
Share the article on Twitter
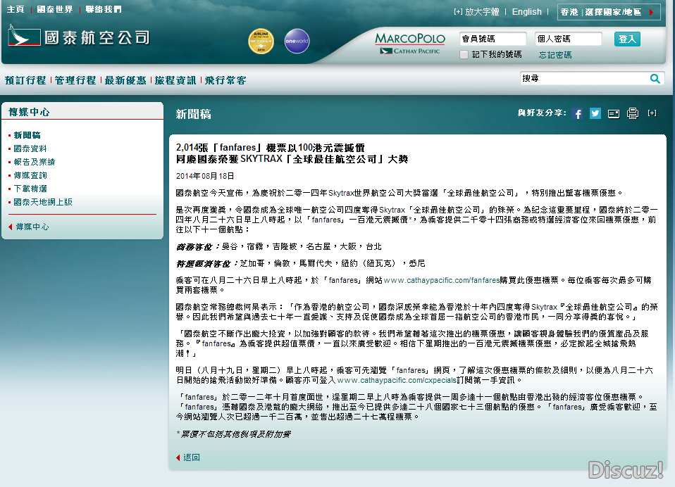pyautogui.click(x=595, y=114)
